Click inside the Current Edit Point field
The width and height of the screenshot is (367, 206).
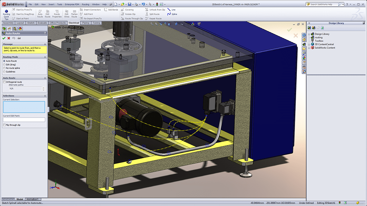pyautogui.click(x=24, y=120)
